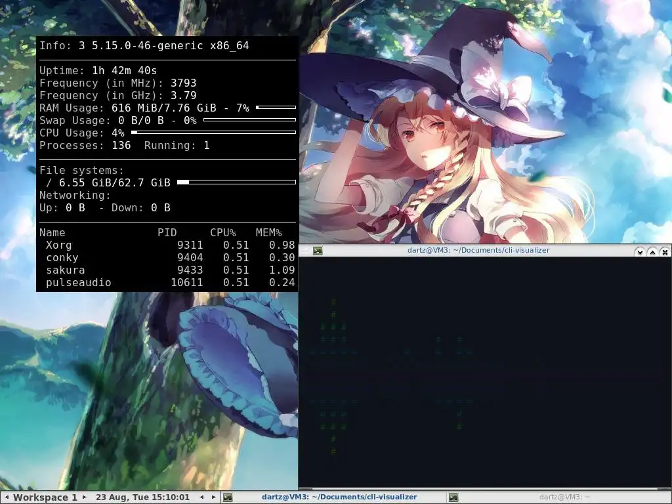Click CPU% value 0.51 in the sakura row
Viewport: 672px width, 504px height.
click(236, 270)
